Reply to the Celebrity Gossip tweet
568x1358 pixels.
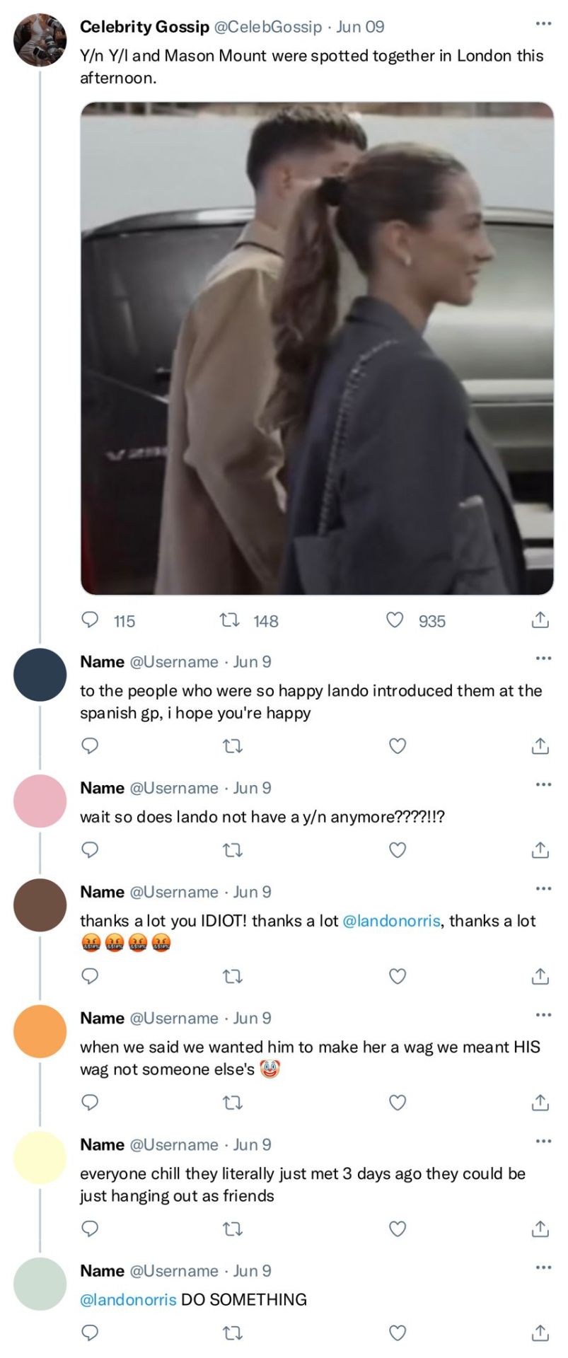pyautogui.click(x=90, y=620)
